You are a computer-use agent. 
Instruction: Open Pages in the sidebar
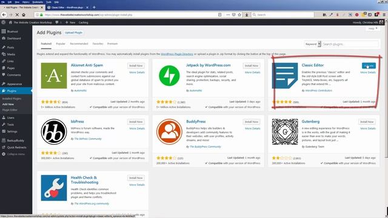coord(11,68)
